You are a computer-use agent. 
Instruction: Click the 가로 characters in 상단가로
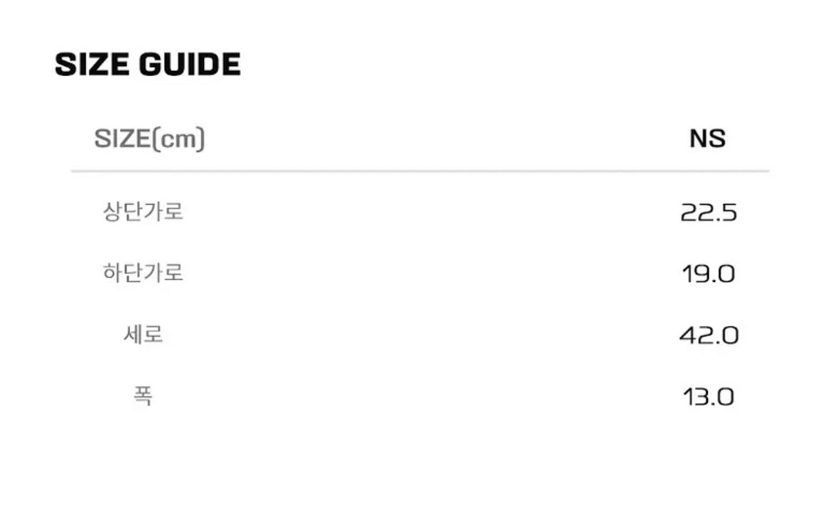pyautogui.click(x=164, y=212)
